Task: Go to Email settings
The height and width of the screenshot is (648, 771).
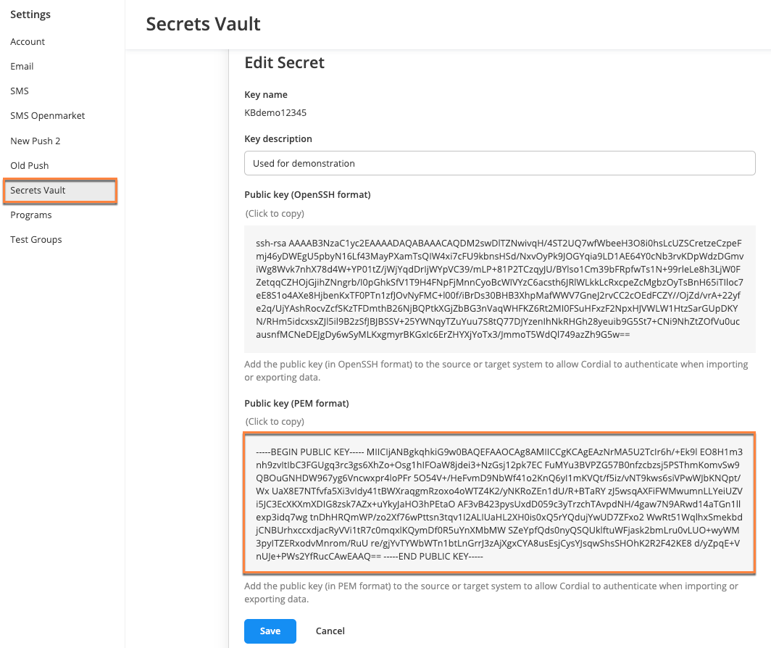Action: pos(22,67)
